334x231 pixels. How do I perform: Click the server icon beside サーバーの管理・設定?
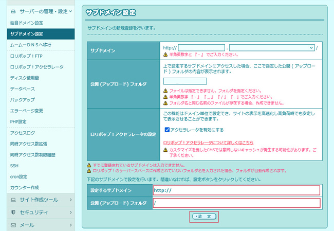coord(13,10)
